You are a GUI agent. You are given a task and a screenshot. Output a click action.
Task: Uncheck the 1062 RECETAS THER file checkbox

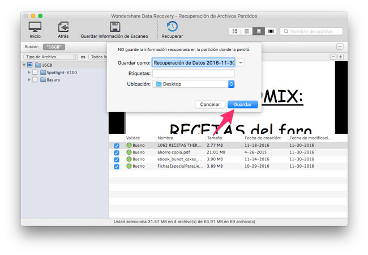coord(117,146)
